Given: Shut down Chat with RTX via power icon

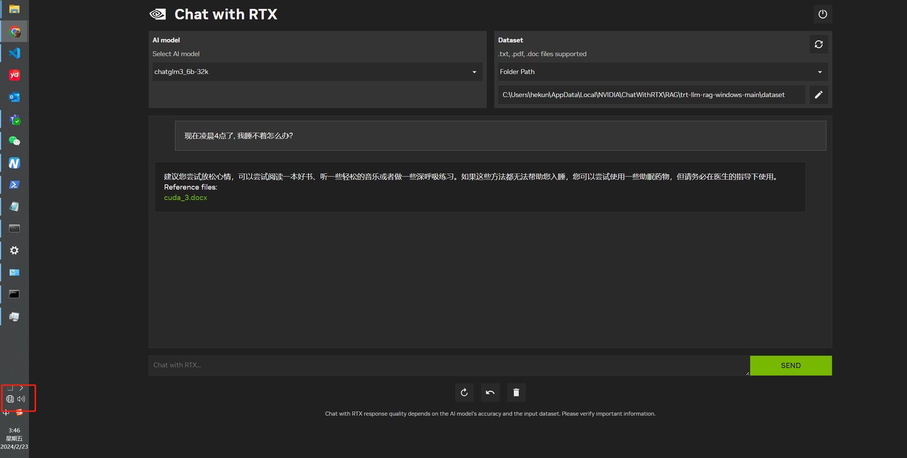Looking at the screenshot, I should point(823,13).
